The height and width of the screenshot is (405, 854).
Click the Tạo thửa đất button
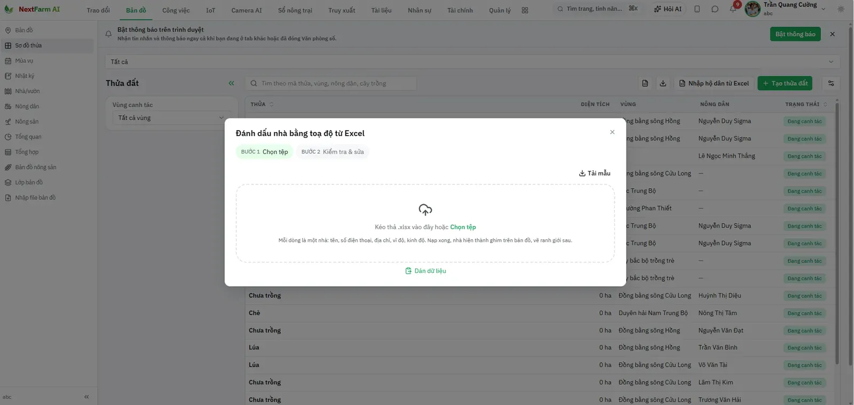(x=785, y=83)
